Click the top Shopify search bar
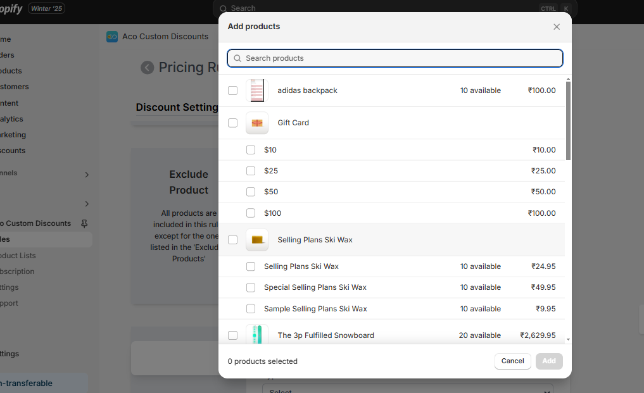Viewport: 644px width, 393px height. [395, 8]
